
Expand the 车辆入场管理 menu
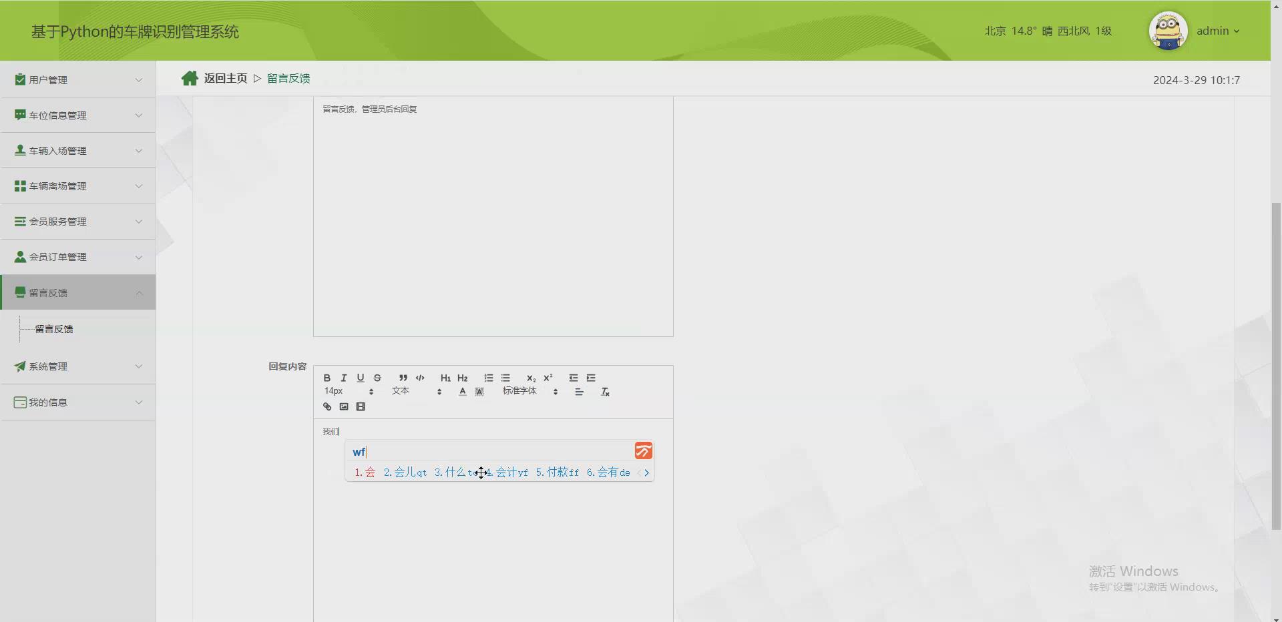(x=78, y=150)
